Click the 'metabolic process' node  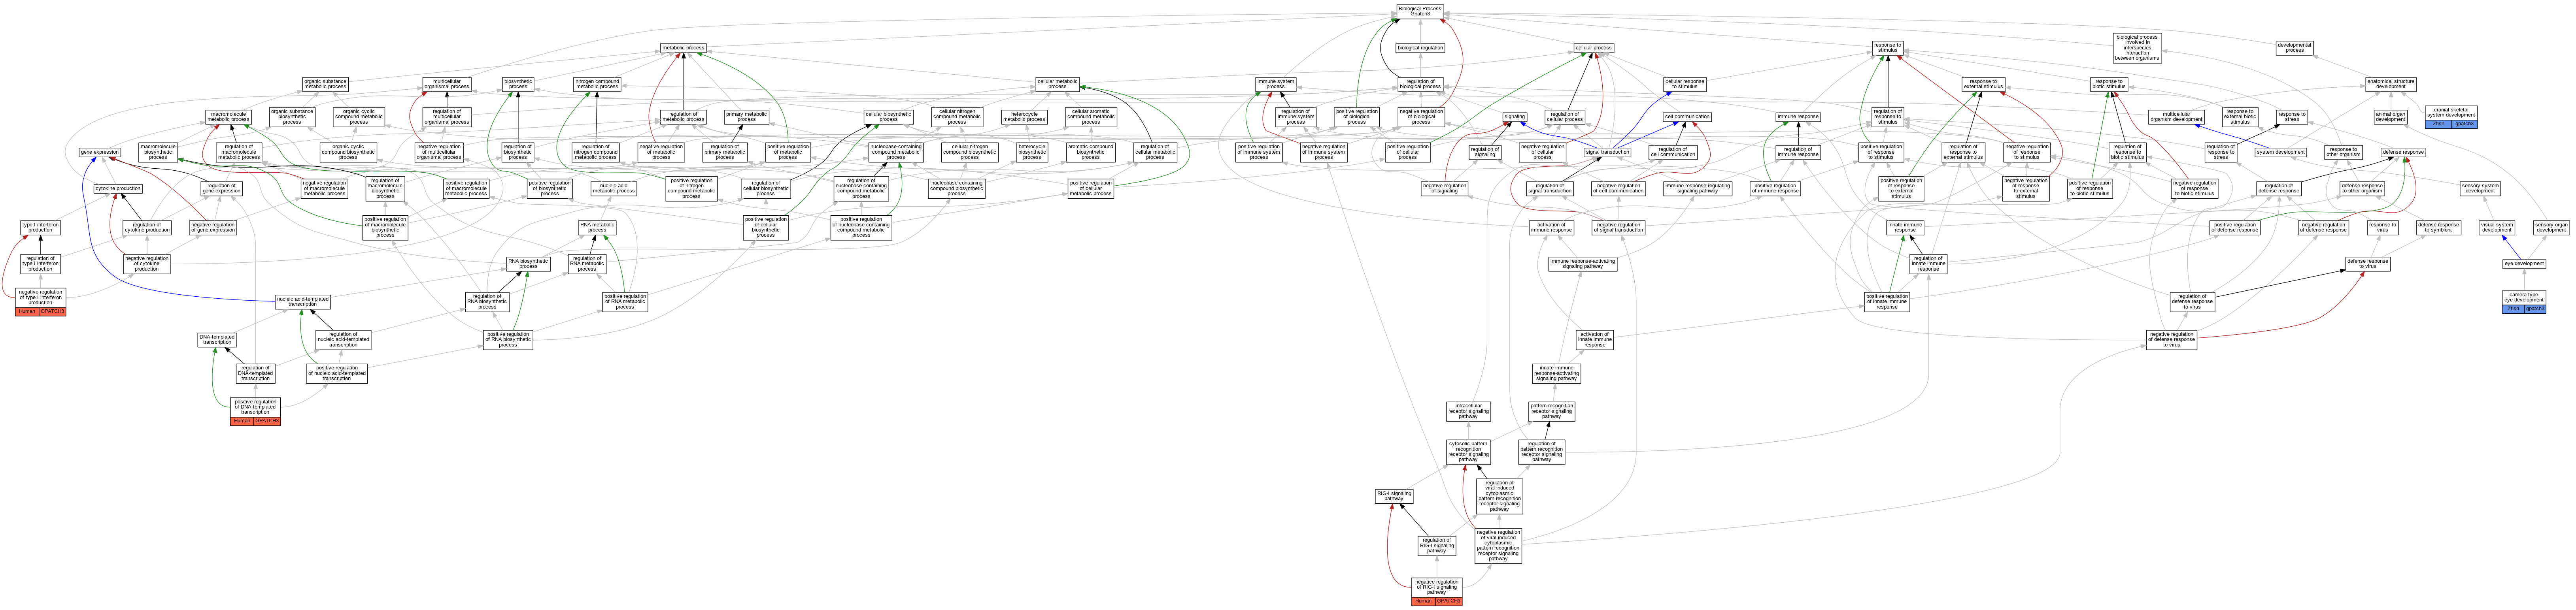[683, 48]
